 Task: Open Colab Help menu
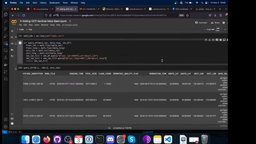58,25
